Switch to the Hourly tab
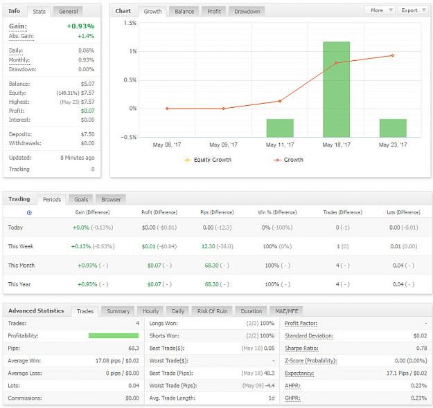The width and height of the screenshot is (433, 408). click(x=150, y=311)
